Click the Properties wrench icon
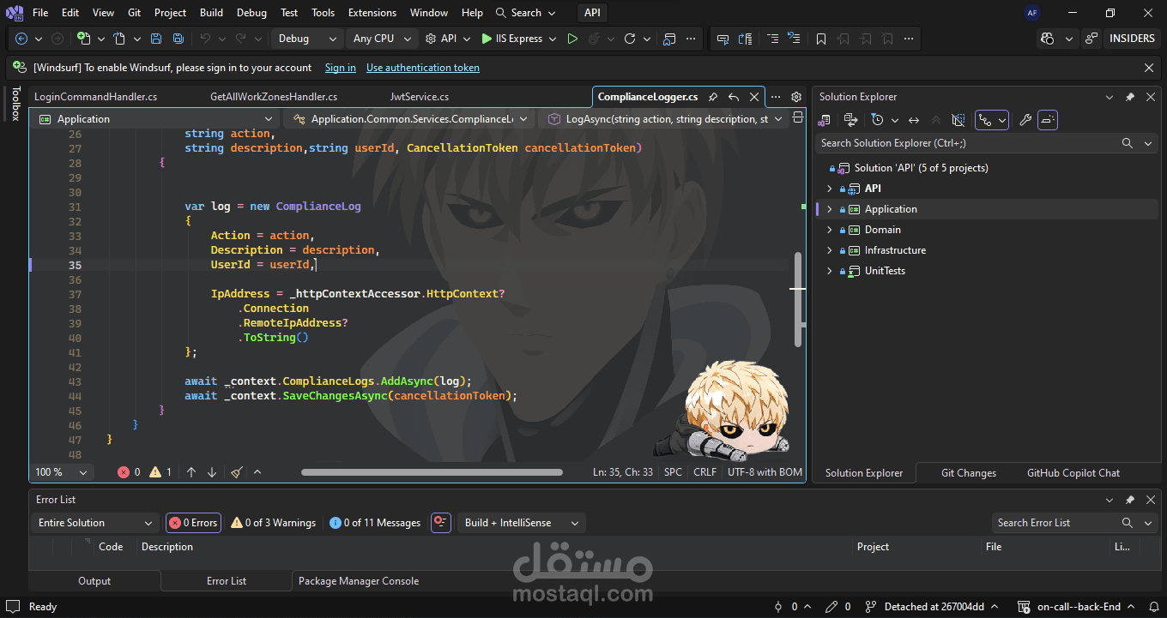Image resolution: width=1167 pixels, height=618 pixels. [x=1025, y=120]
